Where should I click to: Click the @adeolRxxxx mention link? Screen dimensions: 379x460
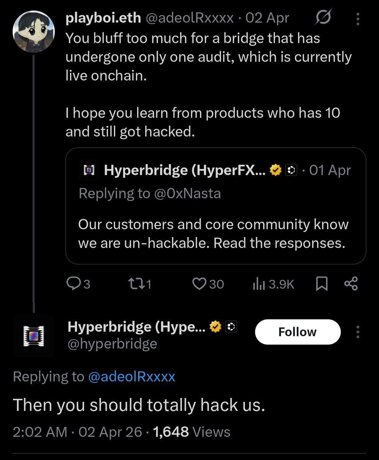(x=131, y=376)
